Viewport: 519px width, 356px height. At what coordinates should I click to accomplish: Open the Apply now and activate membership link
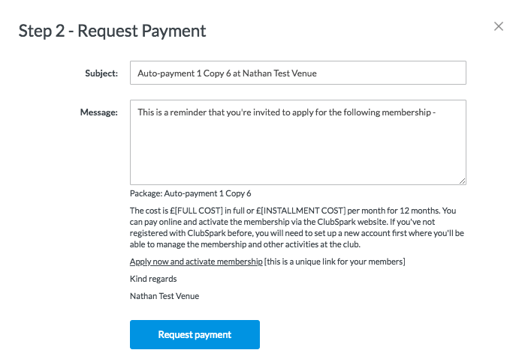pyautogui.click(x=195, y=261)
